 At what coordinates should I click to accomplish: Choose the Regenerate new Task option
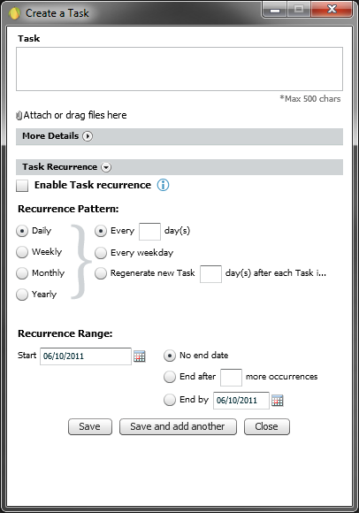click(101, 273)
